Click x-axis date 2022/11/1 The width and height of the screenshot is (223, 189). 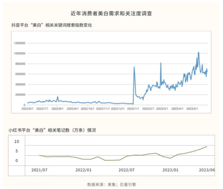103,109
